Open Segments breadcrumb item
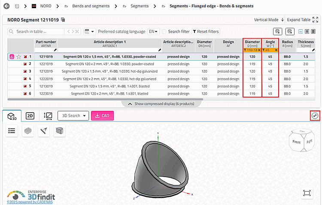The image size is (322, 205). [140, 6]
